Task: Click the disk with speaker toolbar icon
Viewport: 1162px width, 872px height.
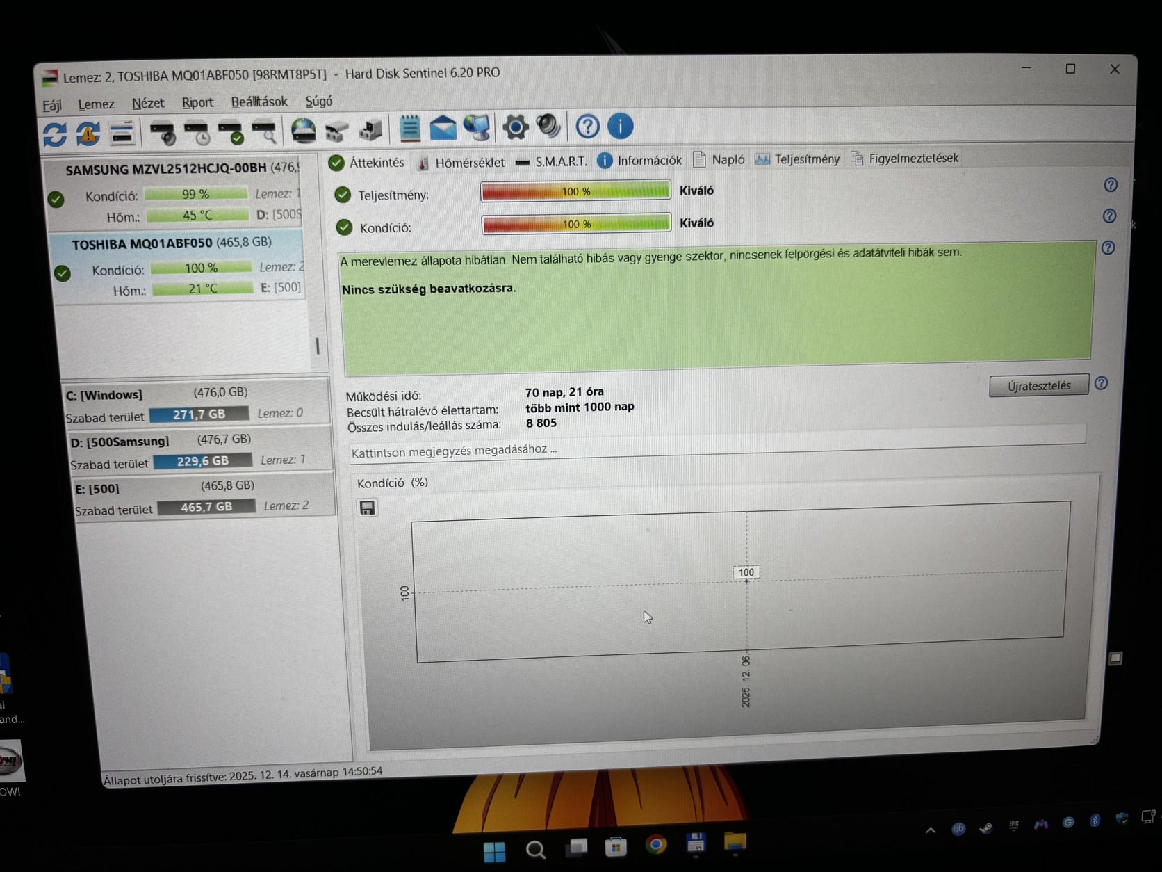Action: point(163,131)
